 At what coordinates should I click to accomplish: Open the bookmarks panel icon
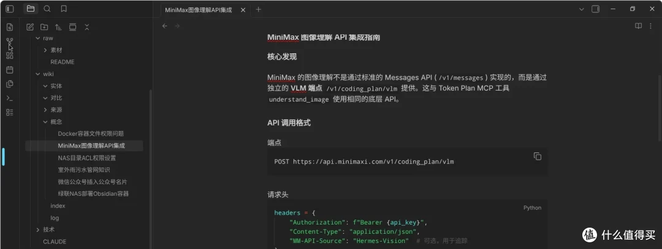(x=63, y=9)
